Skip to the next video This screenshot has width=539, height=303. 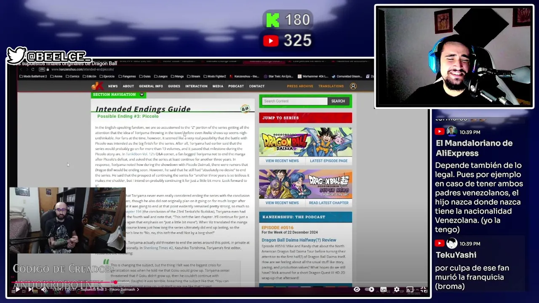coord(30,290)
